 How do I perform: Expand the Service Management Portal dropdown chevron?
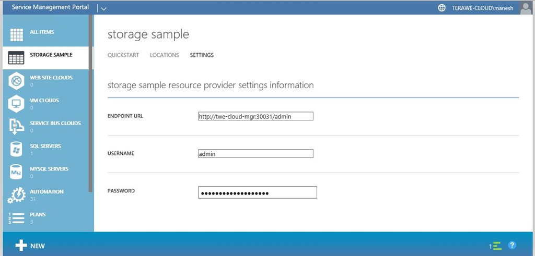(103, 8)
